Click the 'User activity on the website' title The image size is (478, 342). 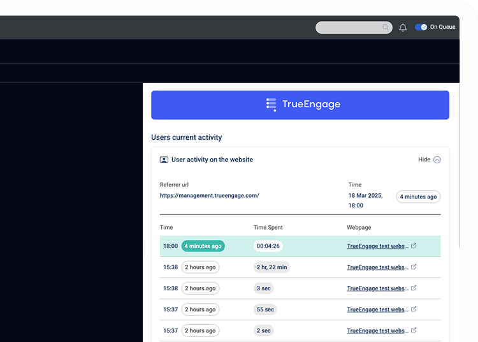(212, 160)
